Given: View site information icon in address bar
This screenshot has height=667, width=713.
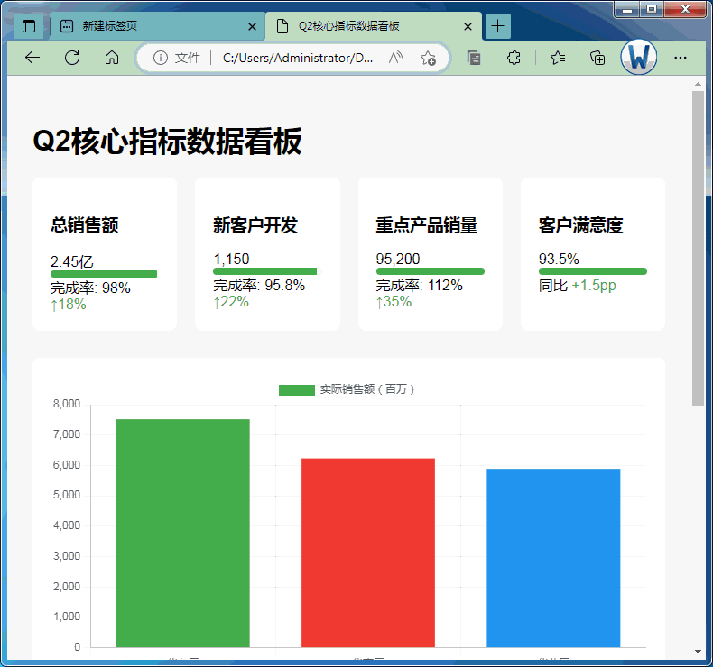Looking at the screenshot, I should (160, 58).
